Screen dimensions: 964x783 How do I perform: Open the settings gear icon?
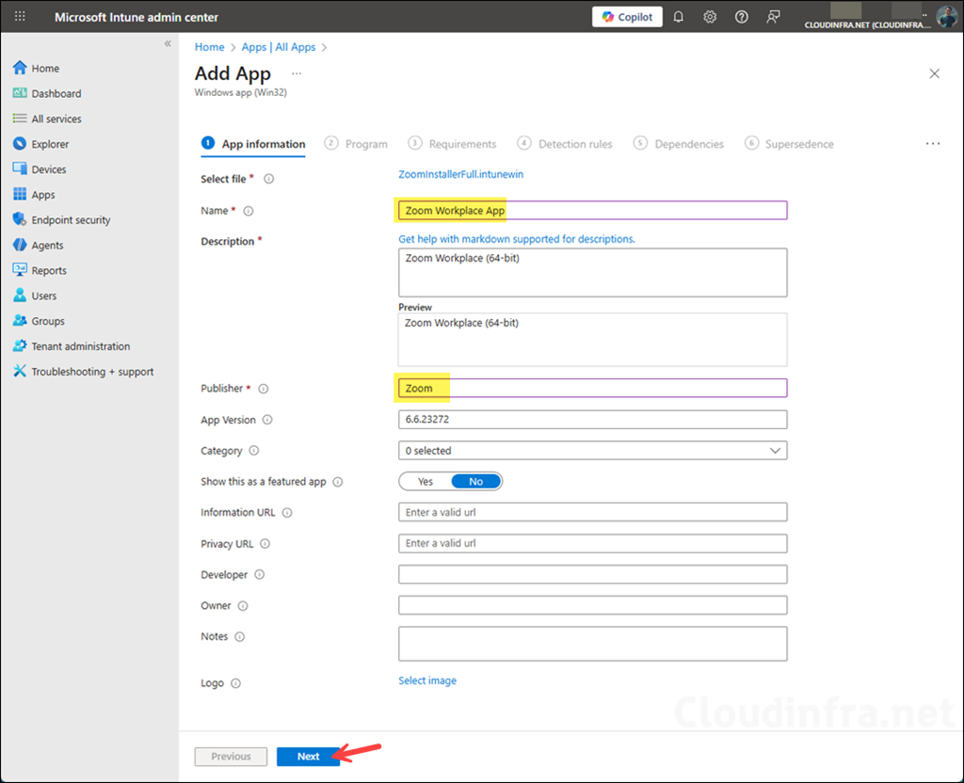click(710, 17)
